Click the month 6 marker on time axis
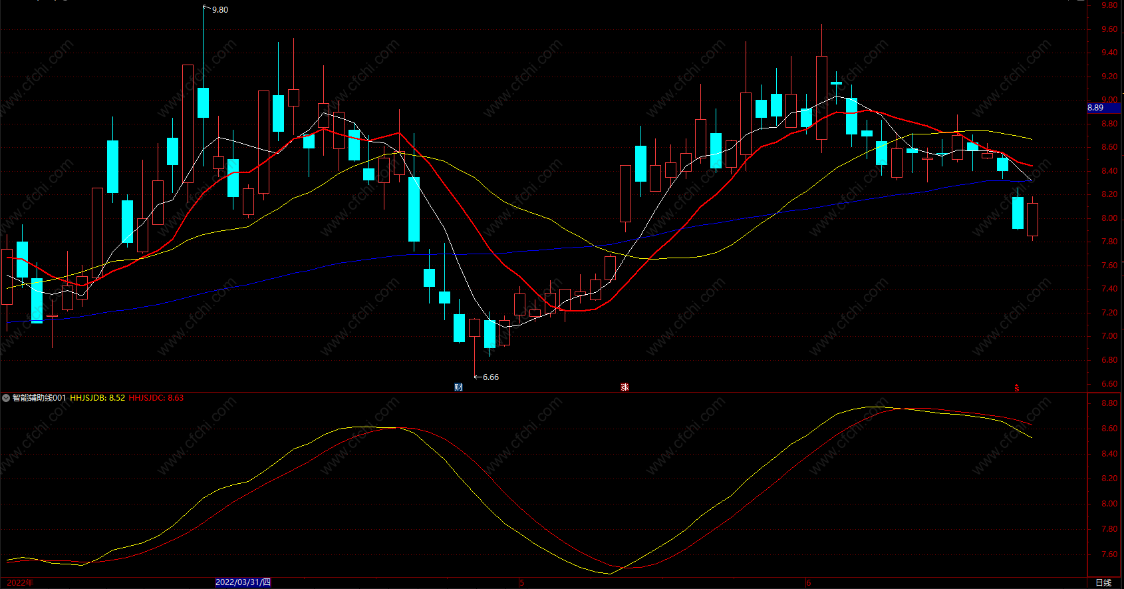The image size is (1124, 589). coord(809,583)
